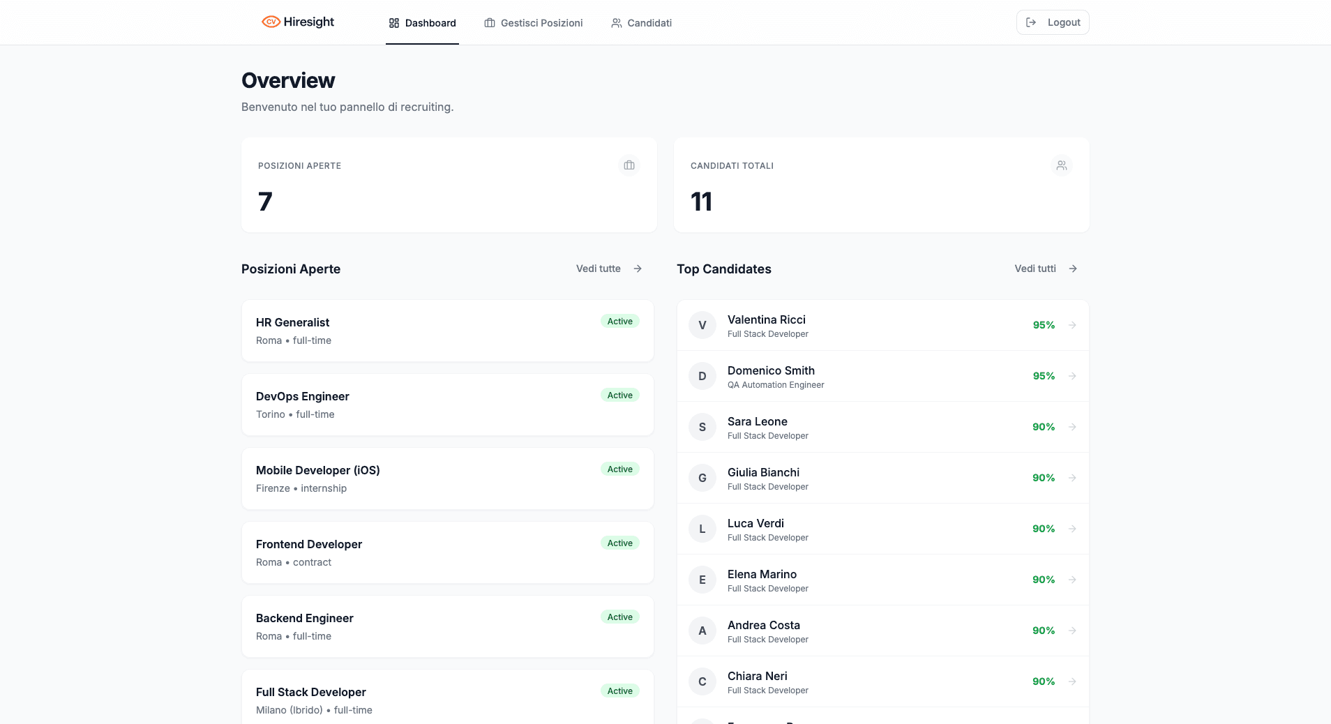This screenshot has width=1331, height=724.
Task: Click arrow next to Giulia Bianchi
Action: [x=1072, y=478]
